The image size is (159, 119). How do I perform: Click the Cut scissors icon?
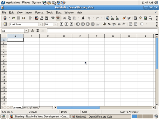[64, 18]
